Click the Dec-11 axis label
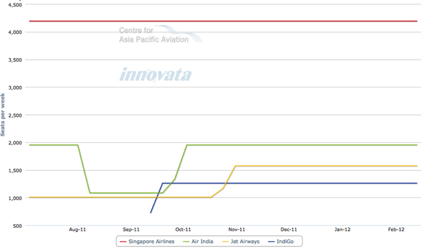The height and width of the screenshot is (250, 423). pyautogui.click(x=288, y=229)
